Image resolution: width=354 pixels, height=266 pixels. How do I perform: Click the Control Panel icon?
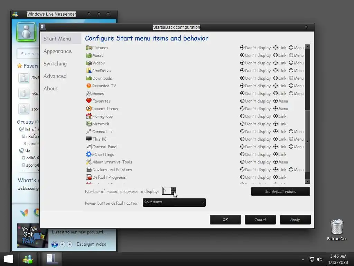[x=89, y=147]
